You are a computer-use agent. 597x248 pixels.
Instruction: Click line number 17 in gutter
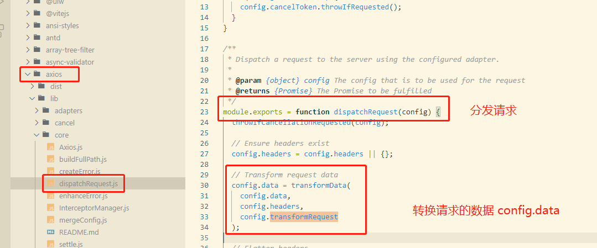pos(204,49)
